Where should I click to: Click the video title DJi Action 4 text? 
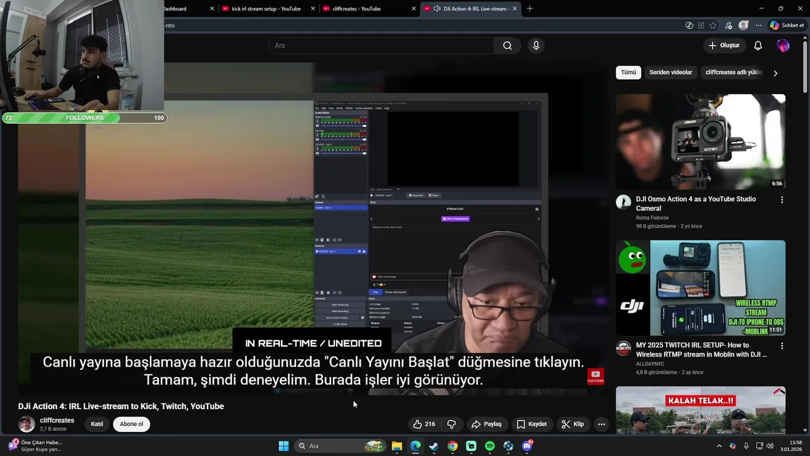click(121, 406)
